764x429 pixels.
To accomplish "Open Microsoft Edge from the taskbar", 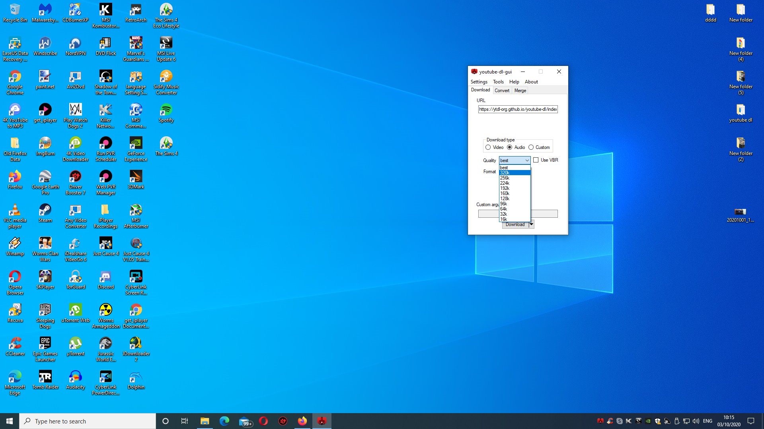I will (224, 421).
